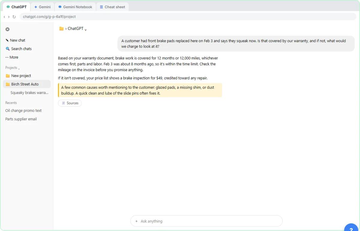
Task: Open the Cheat sheet tab
Action: tap(112, 7)
